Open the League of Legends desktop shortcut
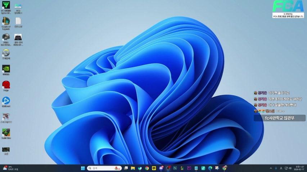 coord(6,21)
